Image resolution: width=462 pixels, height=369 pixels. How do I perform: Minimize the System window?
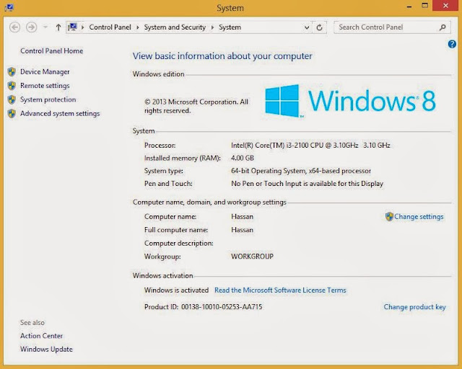(409, 6)
